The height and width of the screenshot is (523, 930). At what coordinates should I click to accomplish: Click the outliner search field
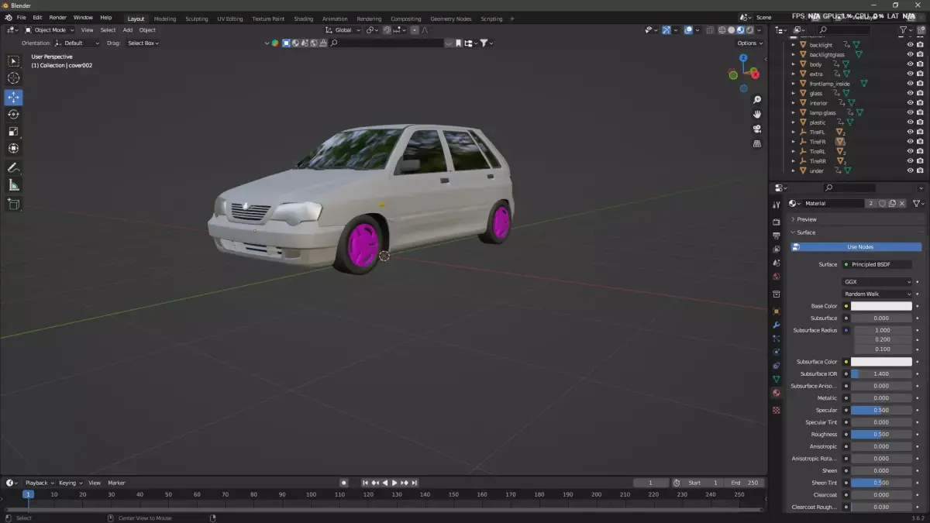tap(843, 30)
